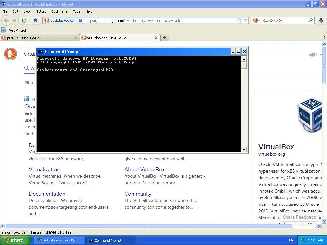Open the History menu
The width and height of the screenshot is (327, 245).
coord(41,11)
